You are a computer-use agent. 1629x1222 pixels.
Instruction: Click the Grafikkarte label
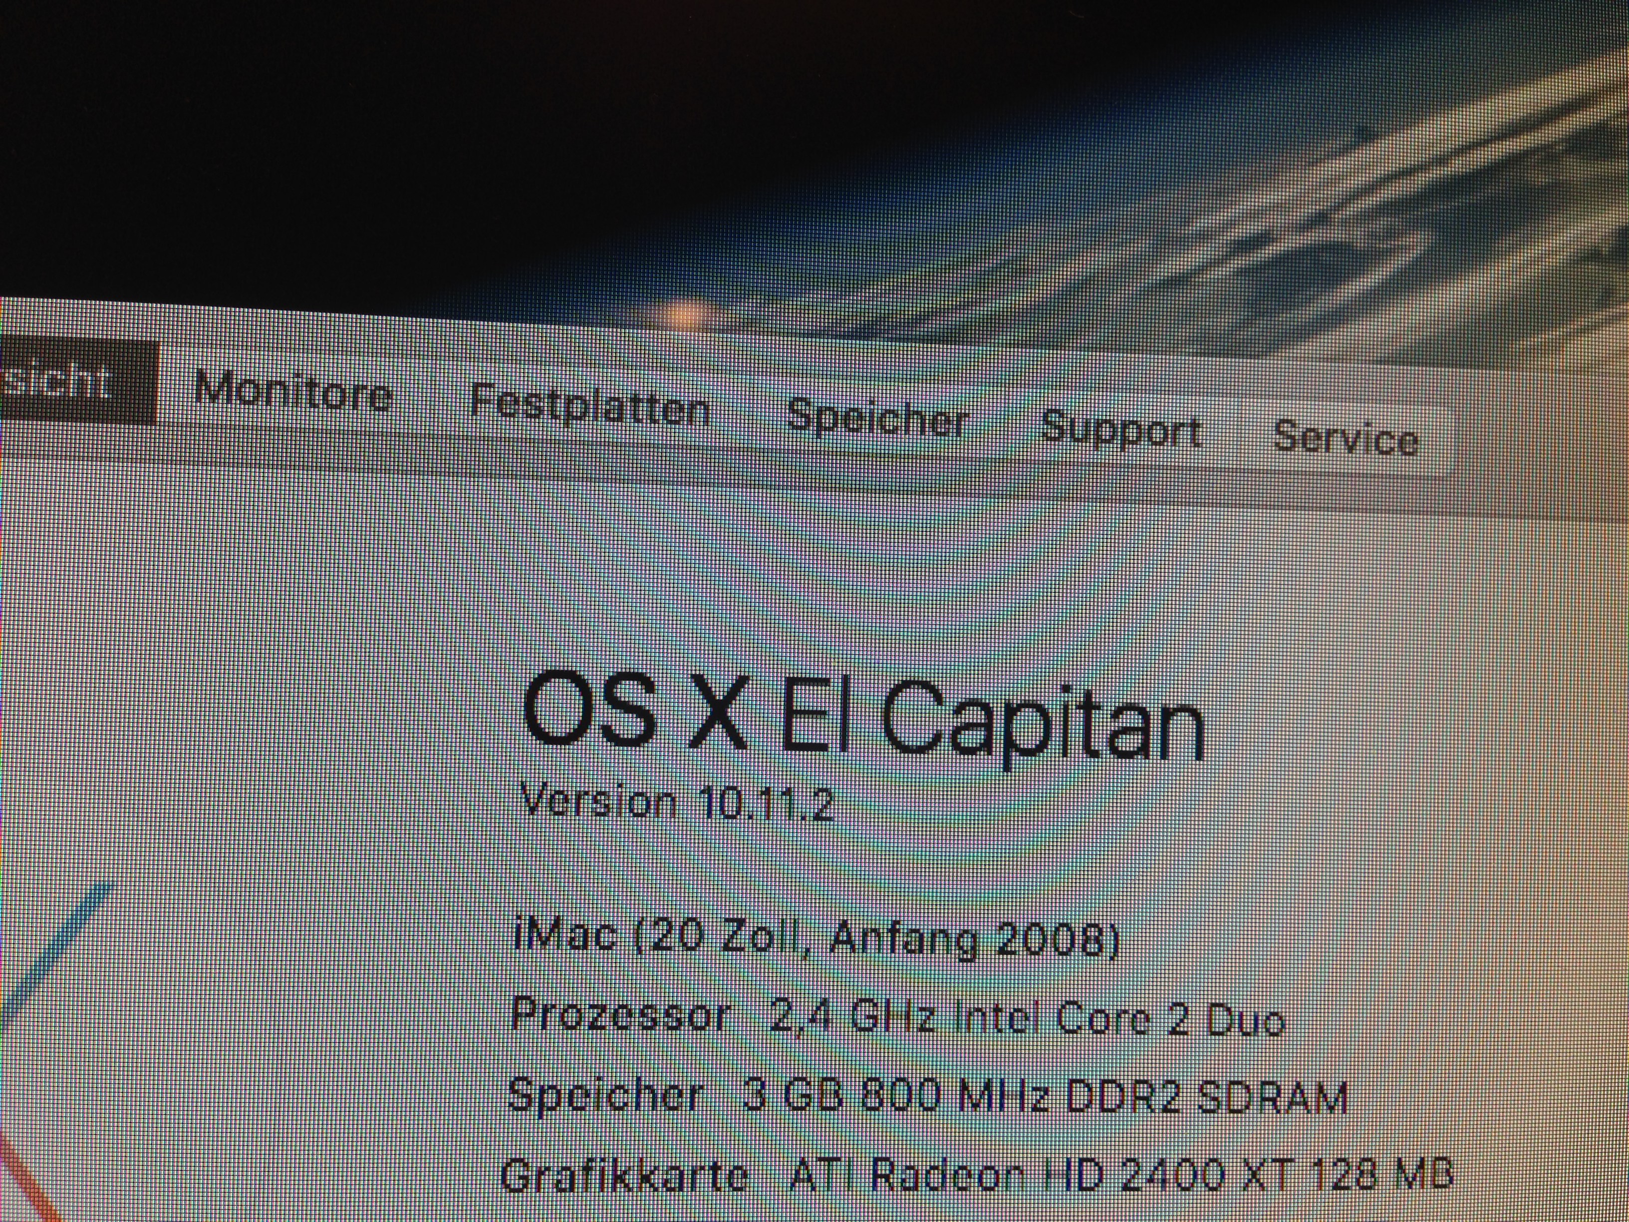(624, 1176)
